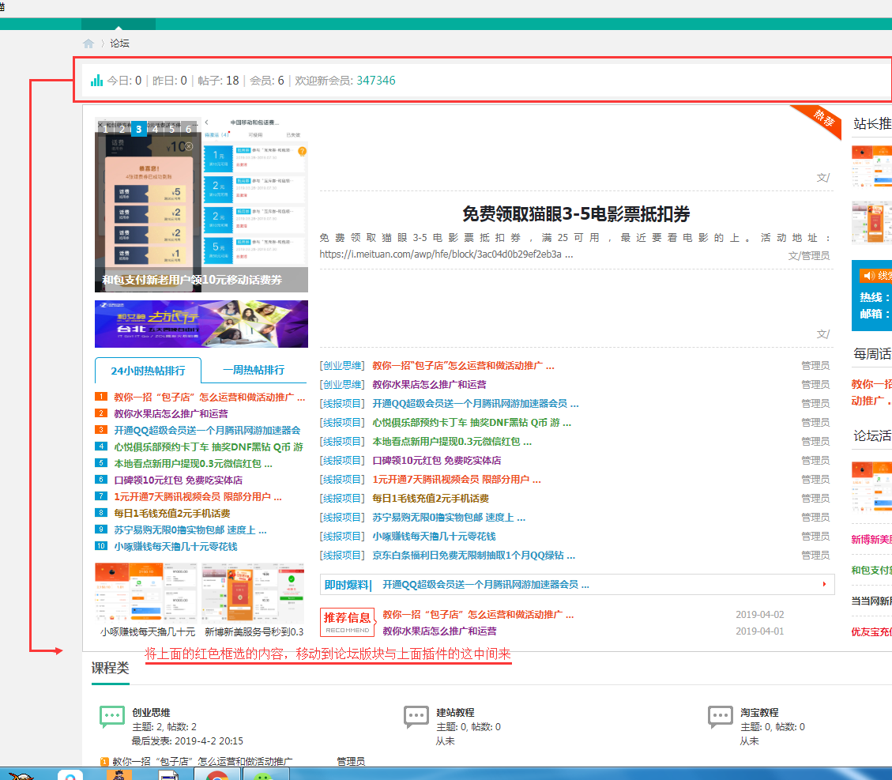Open hot rank 8 post 每日1毛钱充值2元手机话费

click(x=171, y=513)
